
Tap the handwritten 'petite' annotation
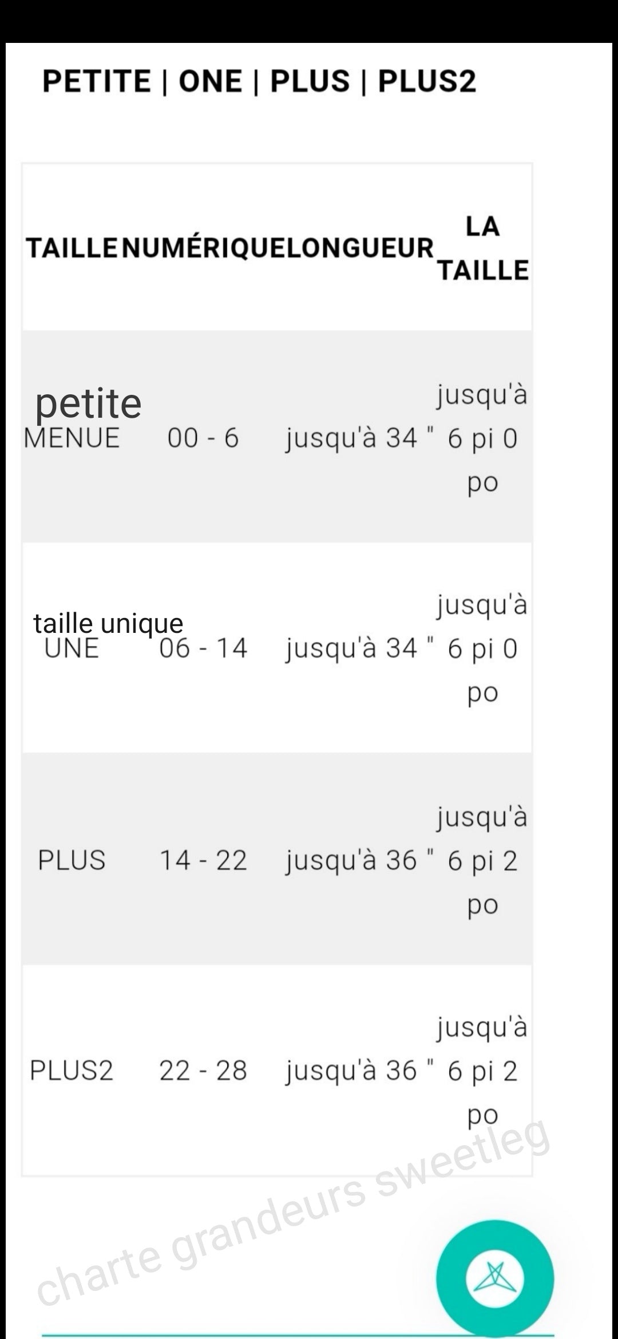tap(88, 403)
